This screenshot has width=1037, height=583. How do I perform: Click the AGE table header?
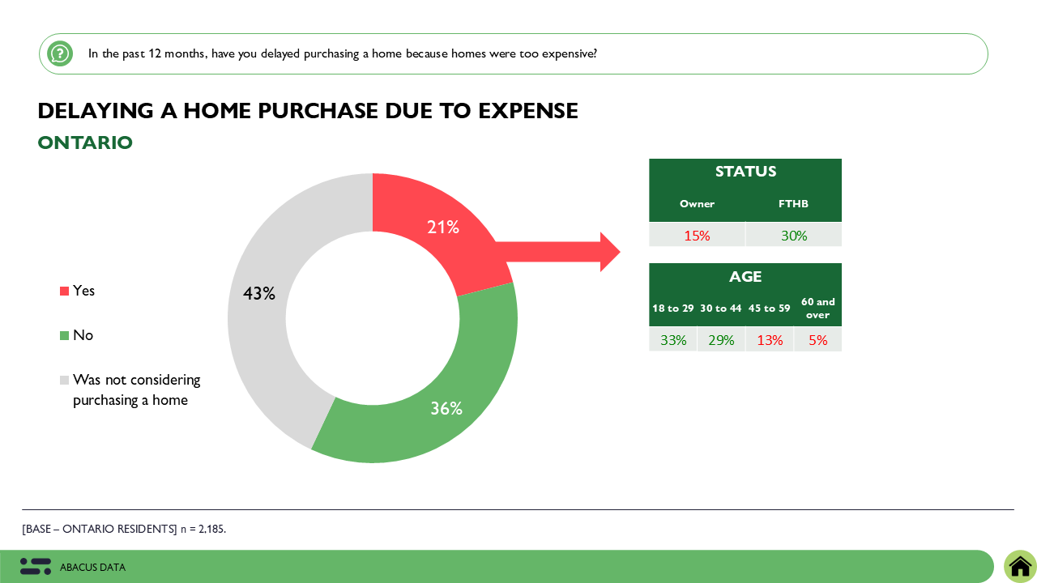point(745,277)
